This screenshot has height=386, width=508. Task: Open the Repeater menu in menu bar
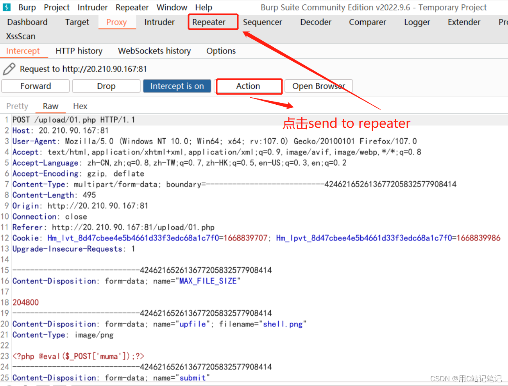point(132,7)
